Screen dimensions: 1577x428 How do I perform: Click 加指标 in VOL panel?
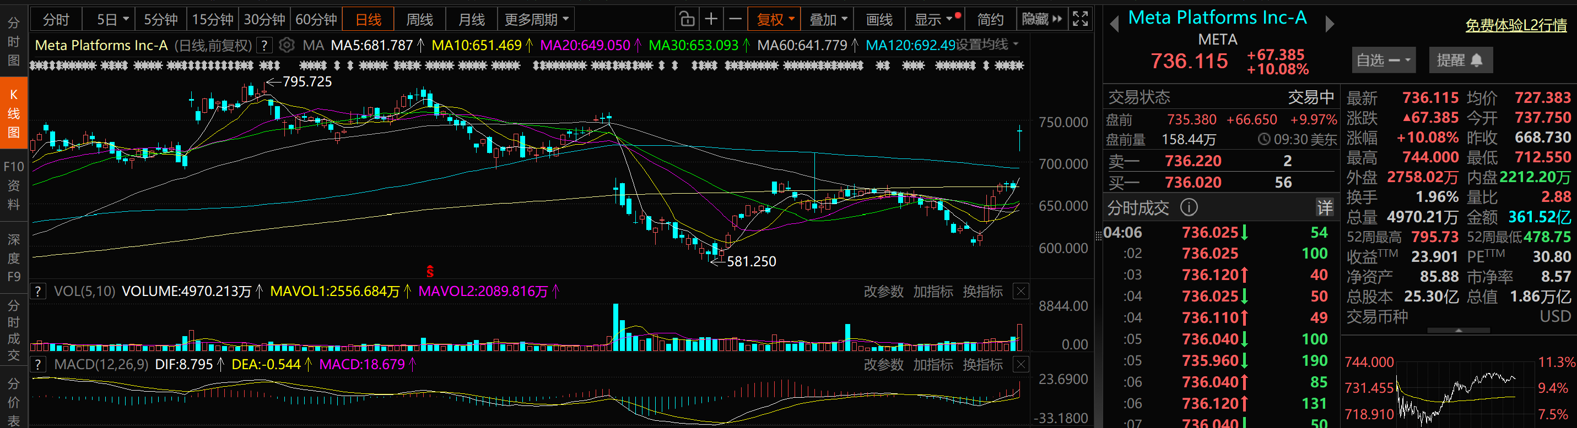click(933, 292)
